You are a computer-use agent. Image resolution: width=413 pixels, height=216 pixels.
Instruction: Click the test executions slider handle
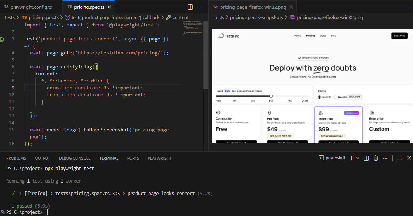click(x=271, y=96)
